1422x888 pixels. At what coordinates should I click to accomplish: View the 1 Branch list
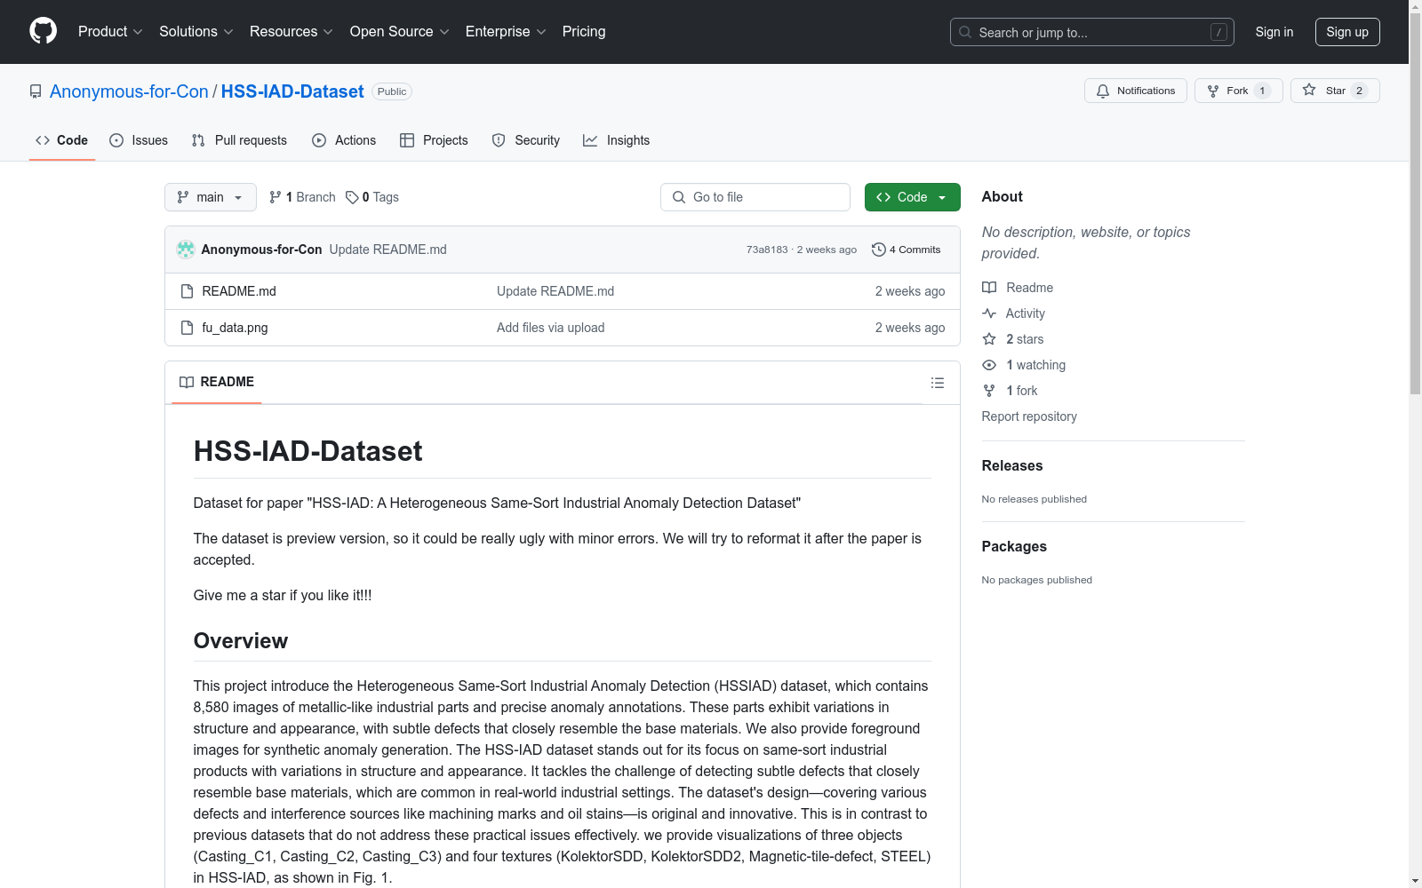[x=302, y=197]
